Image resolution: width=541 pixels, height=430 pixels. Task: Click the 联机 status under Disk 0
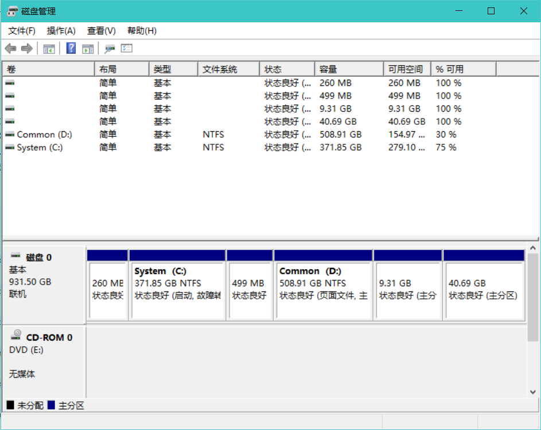[x=18, y=294]
